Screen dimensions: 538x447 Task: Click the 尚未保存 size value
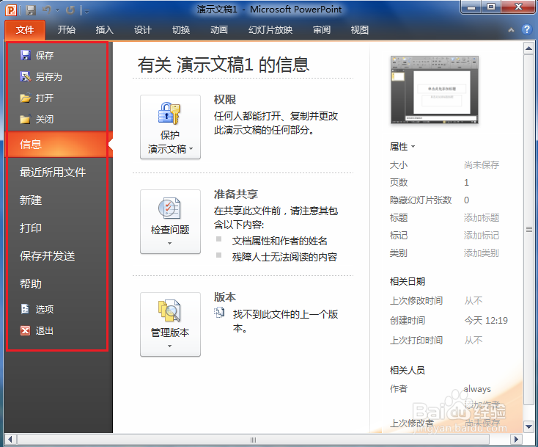tap(482, 165)
